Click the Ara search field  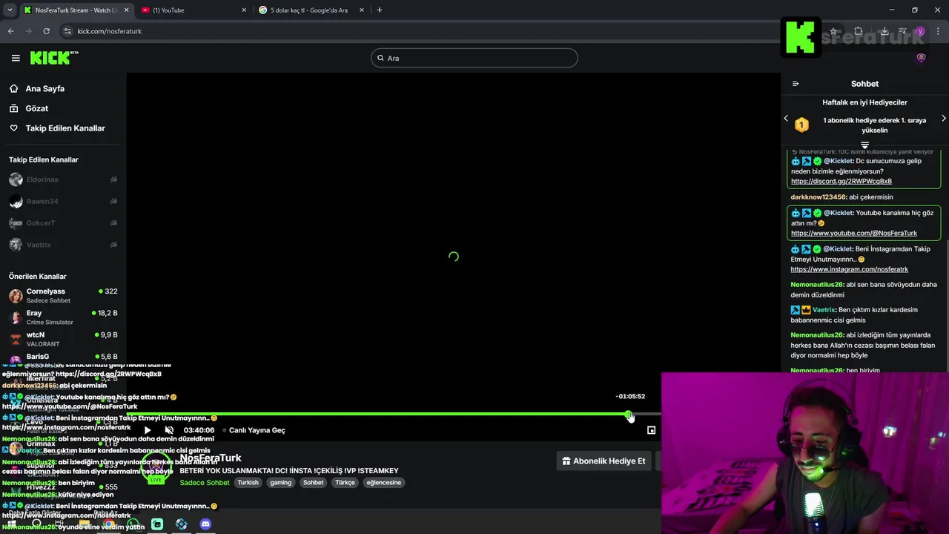[474, 58]
